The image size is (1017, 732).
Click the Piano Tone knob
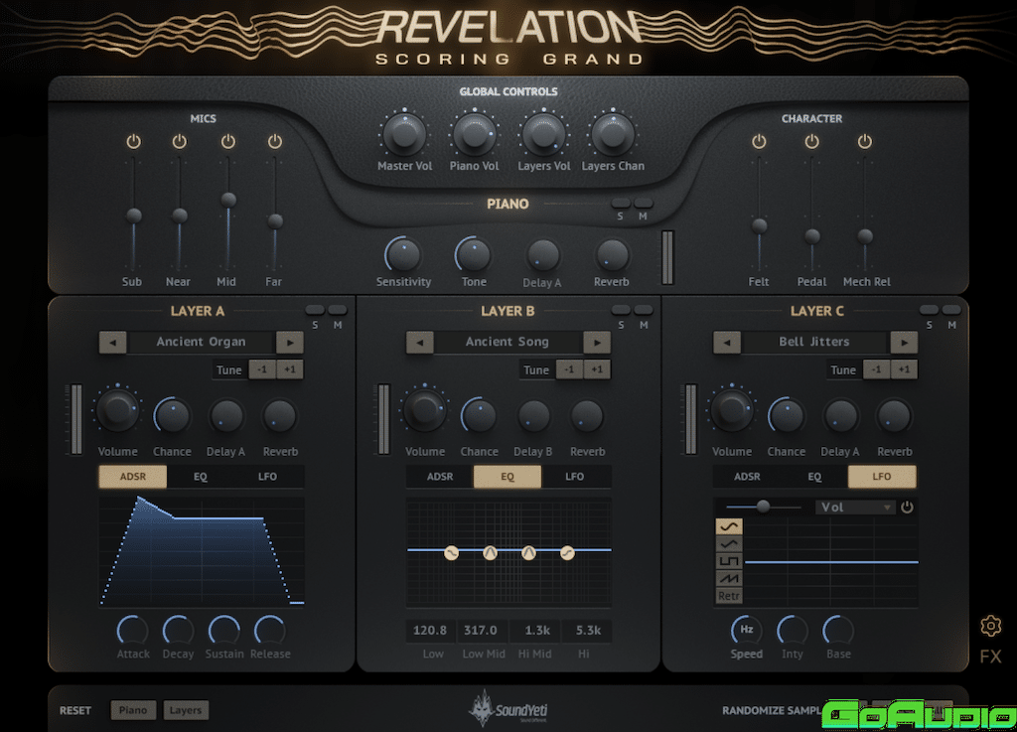[x=474, y=254]
